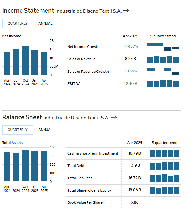Select the Quarterly tab under Balance Sheet
Screen dimensions: 193x213
(x=18, y=130)
